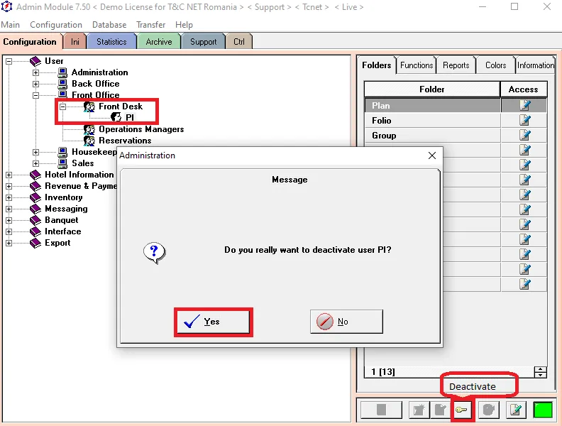Open the Information tab in right panel
Screen dimensions: 562x426
pos(536,65)
